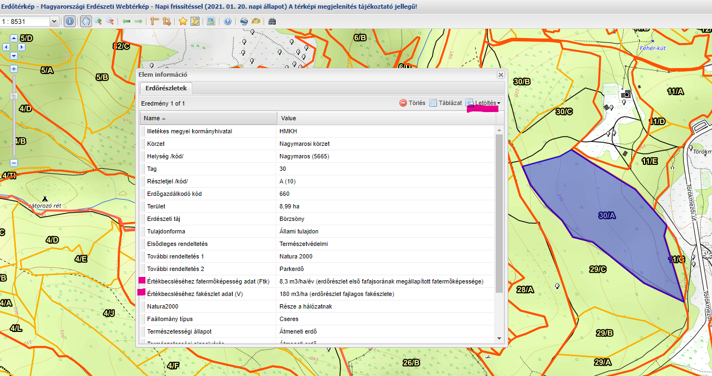The image size is (712, 376).
Task: Activate the feature info tool
Action: point(70,21)
